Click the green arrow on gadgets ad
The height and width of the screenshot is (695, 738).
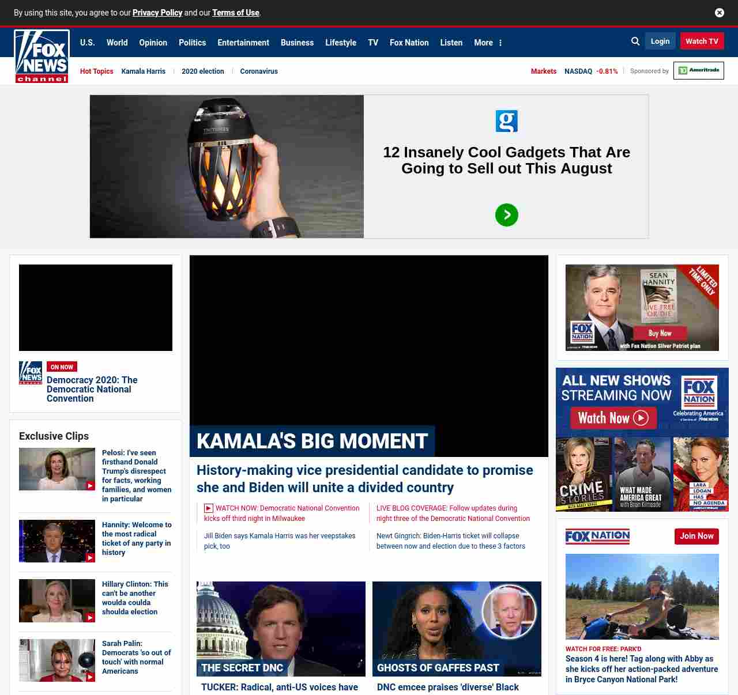coord(506,215)
